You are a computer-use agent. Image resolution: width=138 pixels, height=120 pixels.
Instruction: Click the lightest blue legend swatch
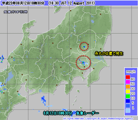128,110
